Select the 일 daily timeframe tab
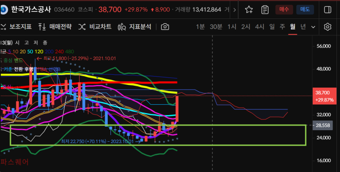This screenshot has width=340, height=172. click(272, 27)
